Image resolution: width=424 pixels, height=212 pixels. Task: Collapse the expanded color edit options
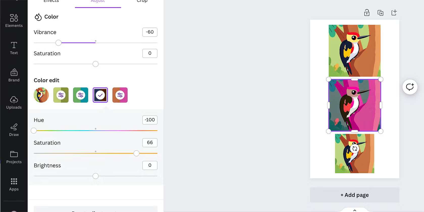click(100, 95)
